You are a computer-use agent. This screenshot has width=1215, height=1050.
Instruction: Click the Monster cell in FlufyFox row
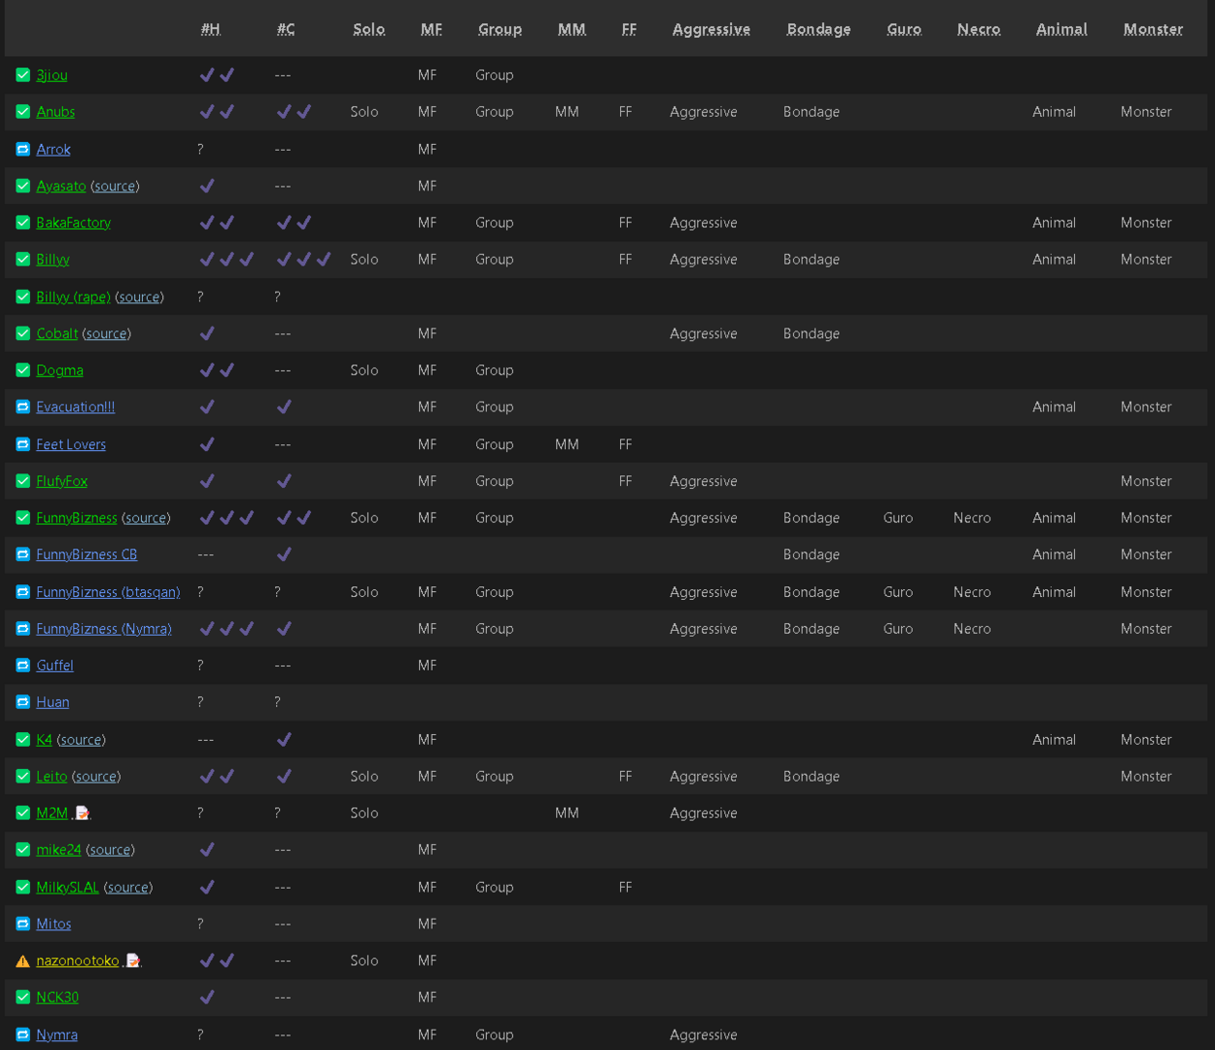1146,481
